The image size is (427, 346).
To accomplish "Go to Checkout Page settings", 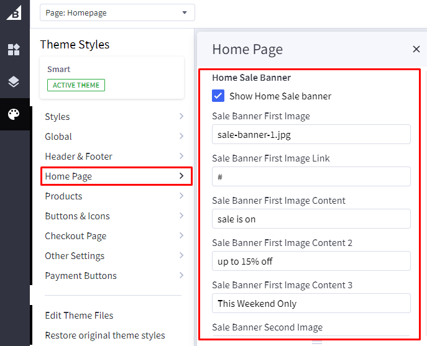I will [75, 236].
